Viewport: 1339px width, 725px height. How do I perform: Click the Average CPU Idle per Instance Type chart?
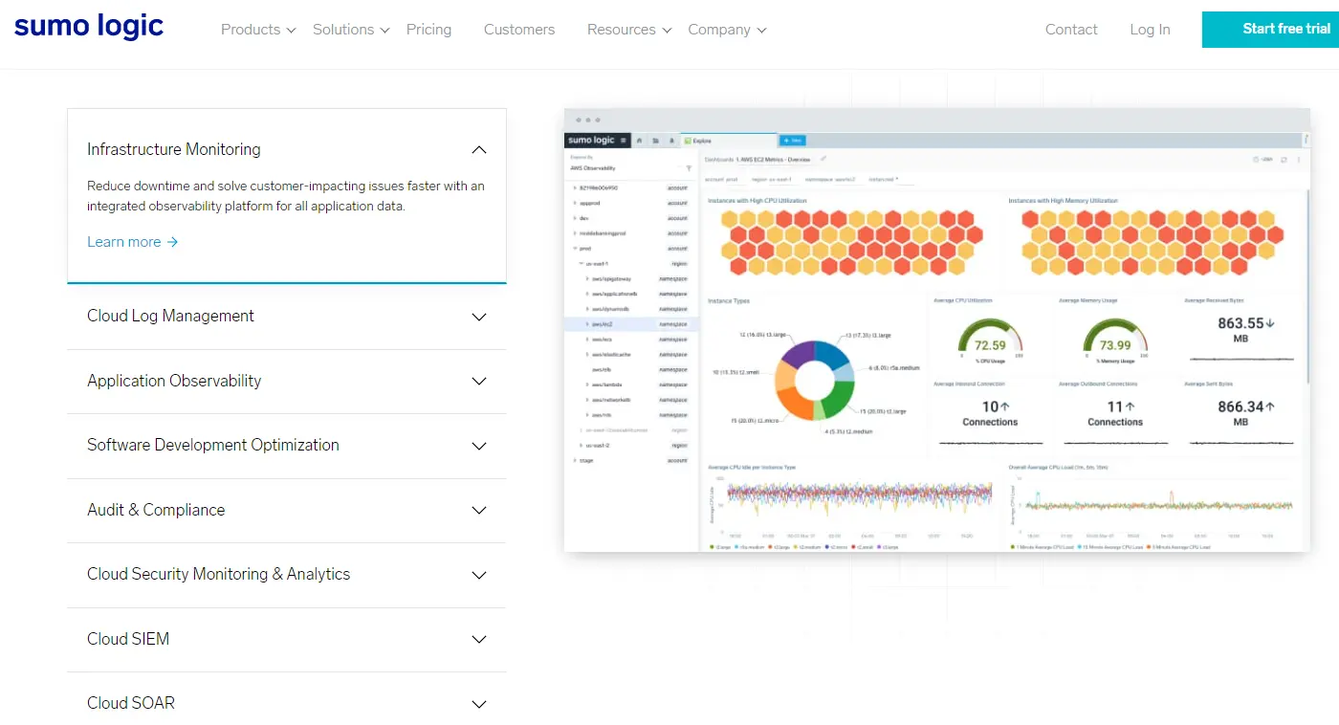(849, 509)
